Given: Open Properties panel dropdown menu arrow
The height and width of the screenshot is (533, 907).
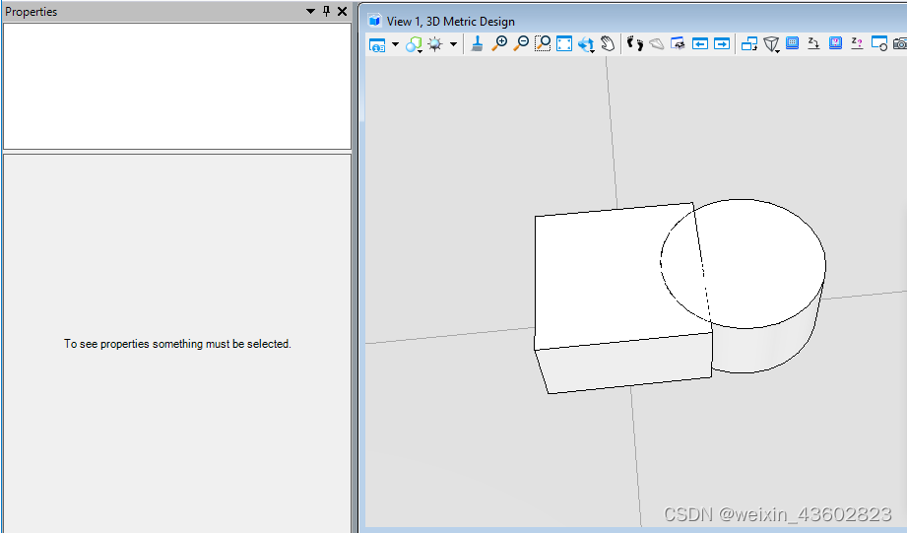Looking at the screenshot, I should click(310, 11).
